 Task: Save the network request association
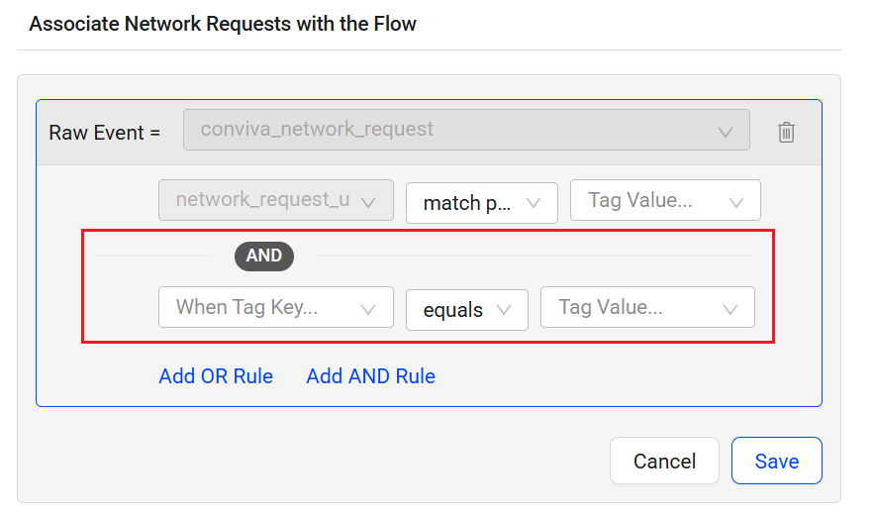(776, 461)
